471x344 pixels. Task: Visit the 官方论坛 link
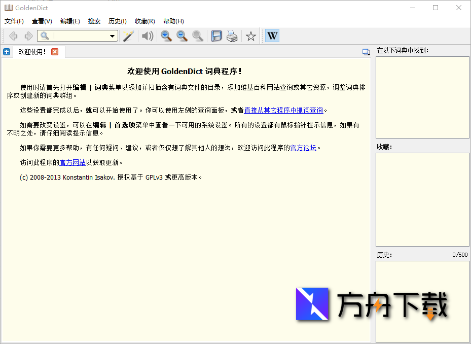point(303,148)
